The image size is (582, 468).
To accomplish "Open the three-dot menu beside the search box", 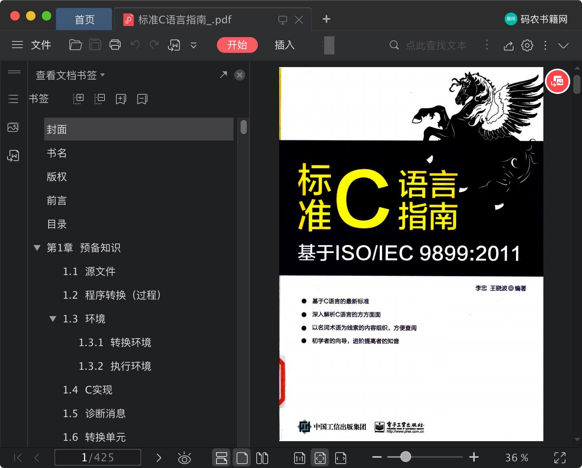I will 487,45.
